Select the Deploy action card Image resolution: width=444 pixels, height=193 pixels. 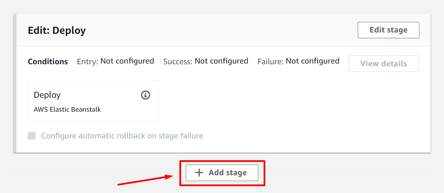click(93, 101)
